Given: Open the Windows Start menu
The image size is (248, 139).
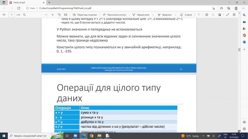Looking at the screenshot, I should (x=4, y=136).
